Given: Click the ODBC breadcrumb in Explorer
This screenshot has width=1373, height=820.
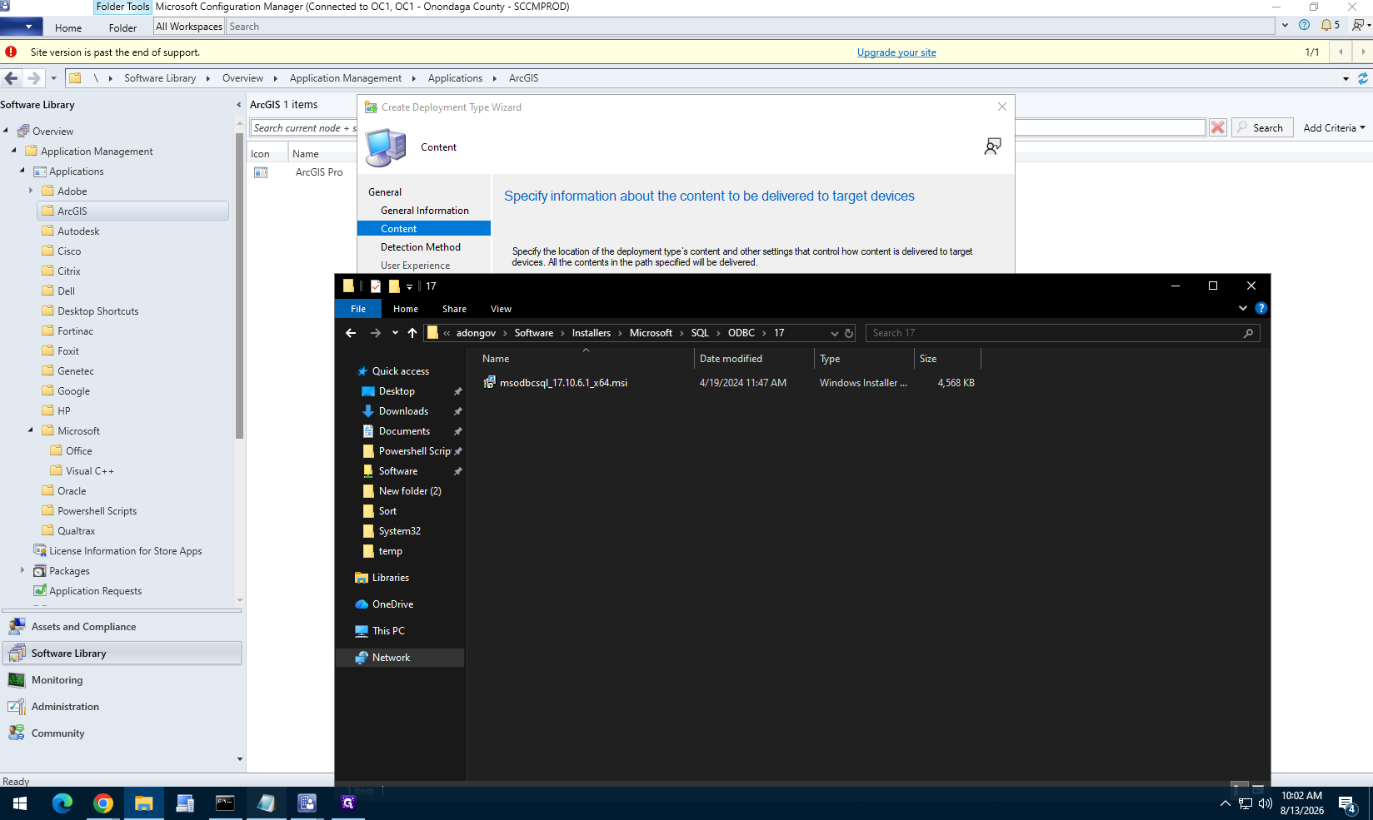Looking at the screenshot, I should 741,333.
